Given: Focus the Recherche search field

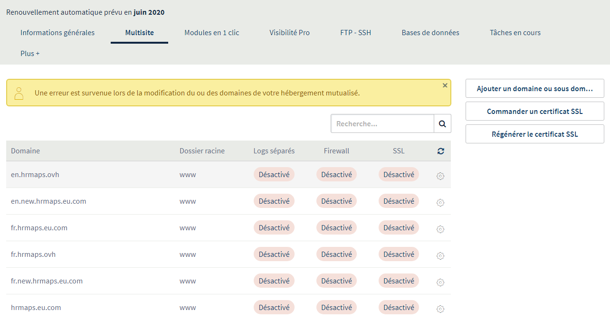Looking at the screenshot, I should click(382, 123).
